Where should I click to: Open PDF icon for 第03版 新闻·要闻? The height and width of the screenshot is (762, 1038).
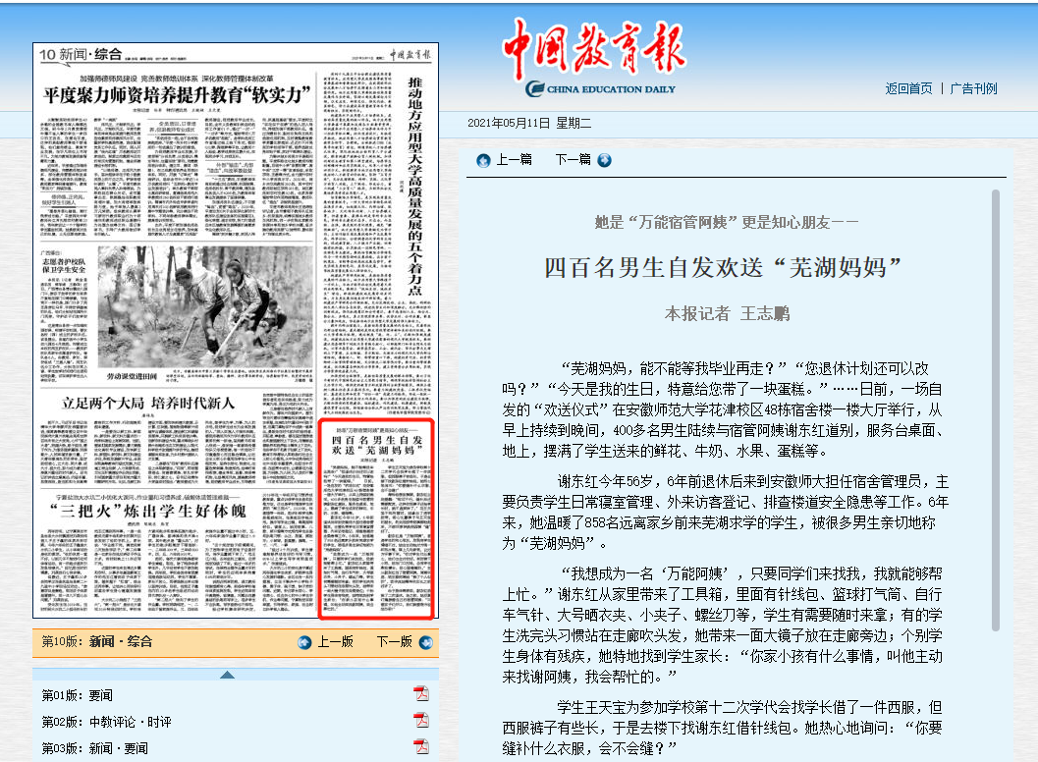421,746
